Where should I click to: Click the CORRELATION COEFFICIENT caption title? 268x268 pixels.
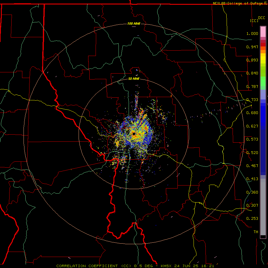coord(87,266)
